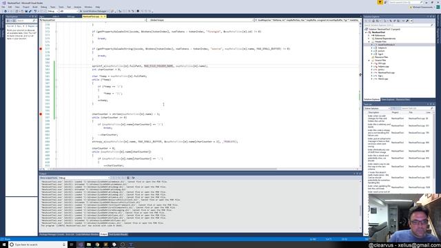Pin the NeoAssetTool.cpp document tab
Screen dimensions: 441x248
[x=101, y=17]
